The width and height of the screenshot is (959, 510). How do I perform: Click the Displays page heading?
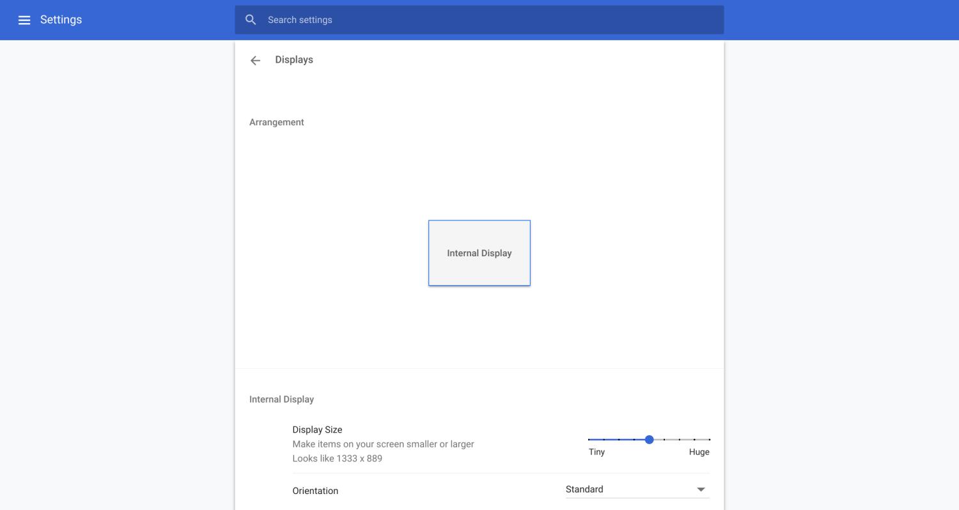[293, 59]
